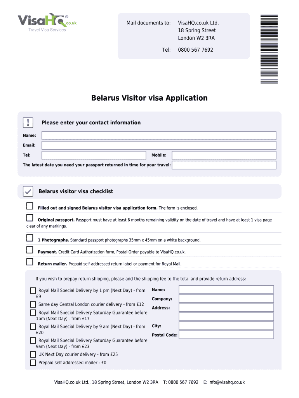Click the return address Postal Code field
This screenshot has width=299, height=398.
[x=226, y=335]
